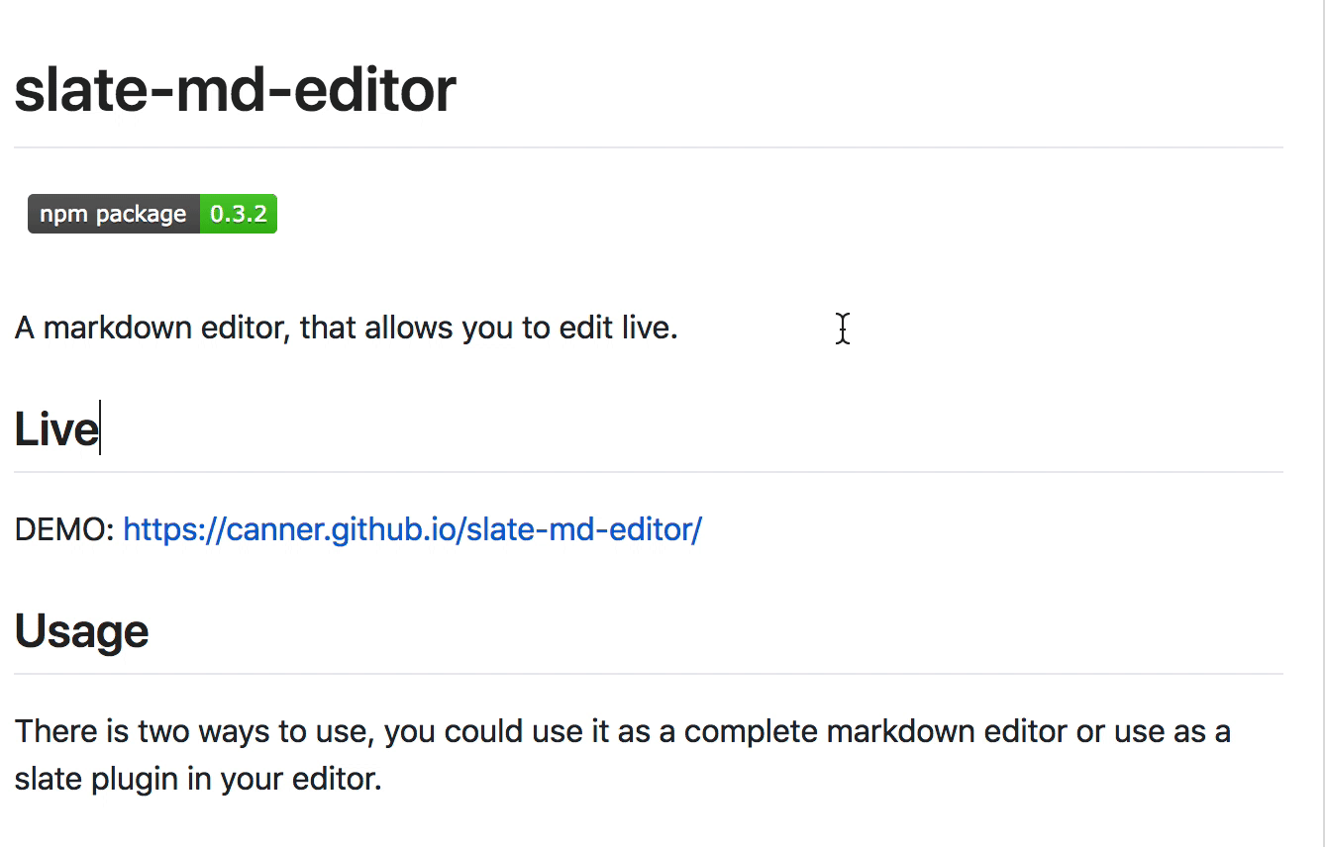
Task: Click the word "editor," in the description sentence
Action: [245, 328]
